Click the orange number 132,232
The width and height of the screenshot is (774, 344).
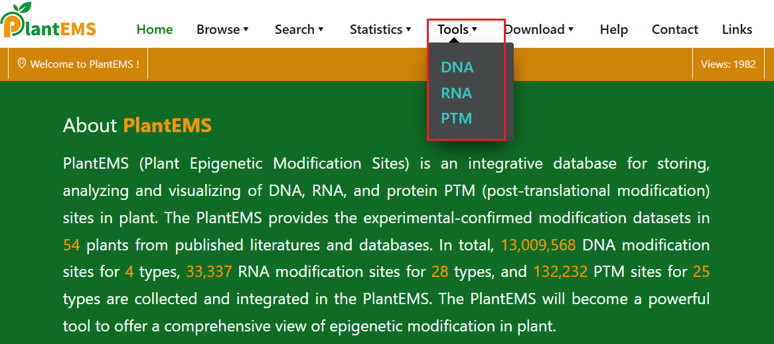tap(560, 272)
